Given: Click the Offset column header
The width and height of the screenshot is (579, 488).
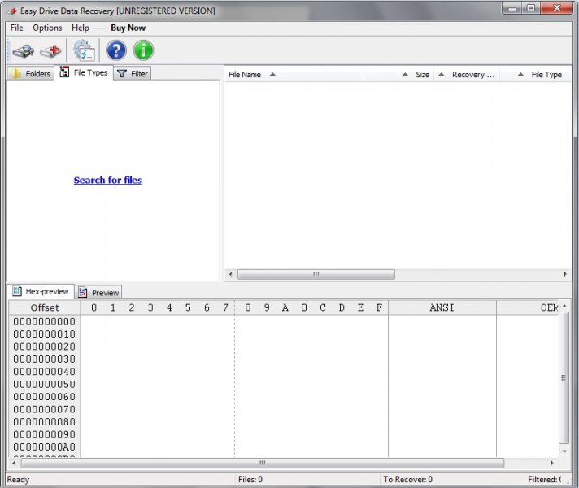Looking at the screenshot, I should pyautogui.click(x=45, y=307).
